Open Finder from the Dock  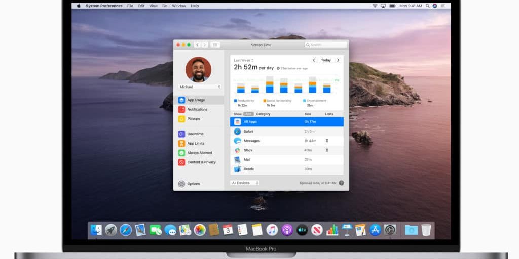96,230
